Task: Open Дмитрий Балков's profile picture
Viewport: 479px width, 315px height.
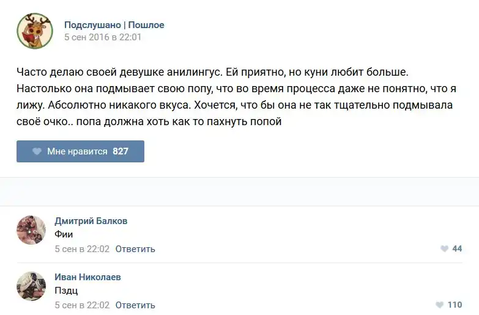Action: click(31, 230)
